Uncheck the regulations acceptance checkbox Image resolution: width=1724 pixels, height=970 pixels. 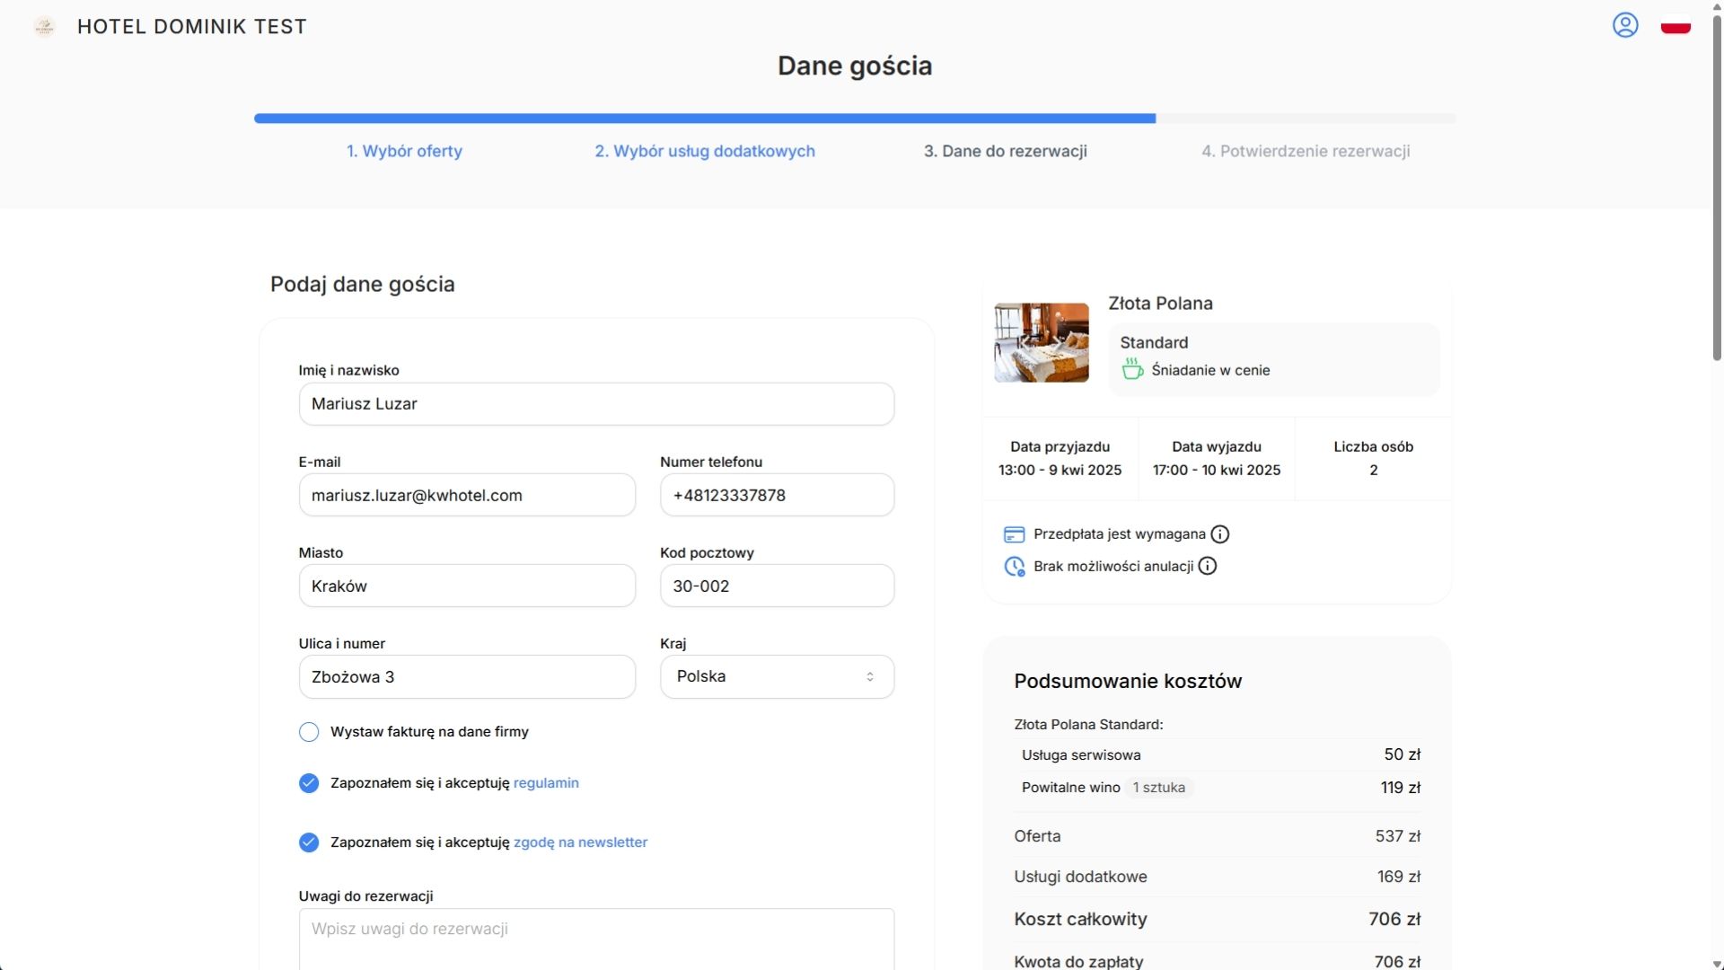(x=309, y=783)
